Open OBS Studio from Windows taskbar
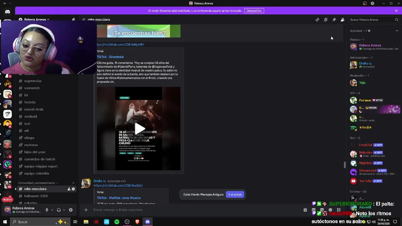The height and width of the screenshot is (226, 402). coord(127,222)
